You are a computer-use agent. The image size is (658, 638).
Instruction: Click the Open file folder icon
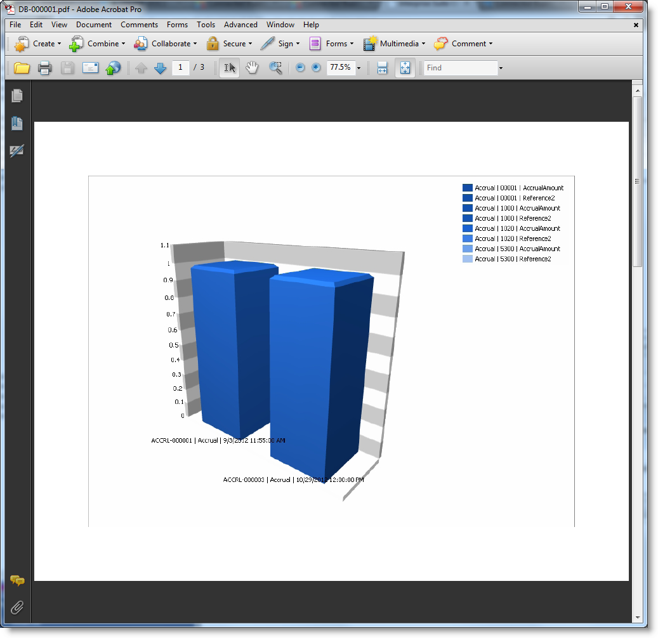point(22,68)
